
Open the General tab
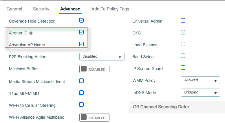point(14,9)
